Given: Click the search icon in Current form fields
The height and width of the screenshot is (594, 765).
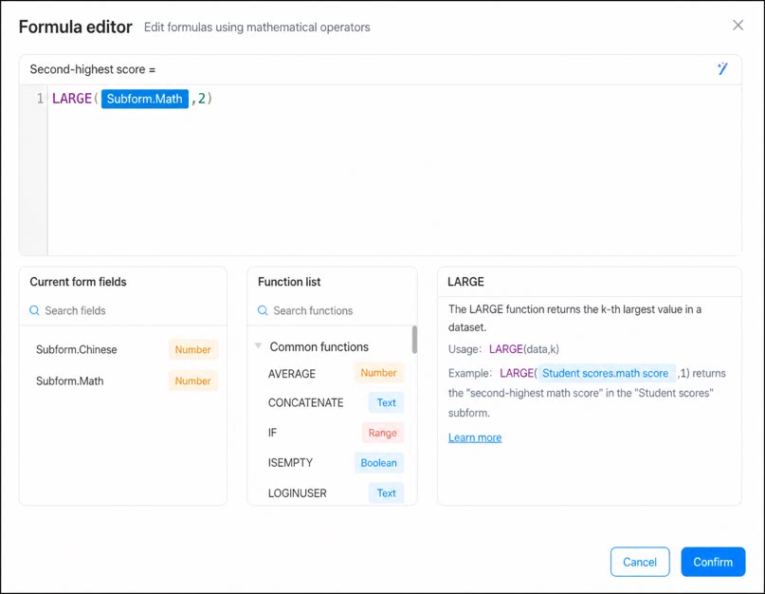Looking at the screenshot, I should 34,310.
